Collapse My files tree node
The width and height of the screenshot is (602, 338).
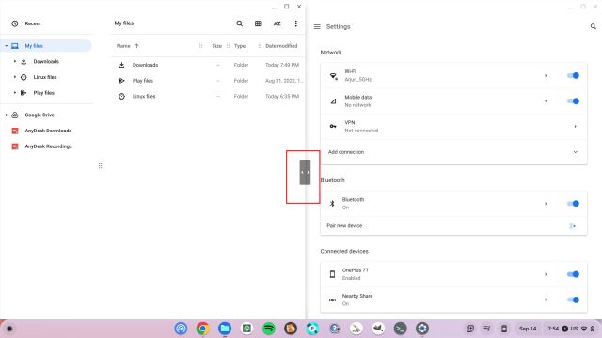tap(7, 46)
